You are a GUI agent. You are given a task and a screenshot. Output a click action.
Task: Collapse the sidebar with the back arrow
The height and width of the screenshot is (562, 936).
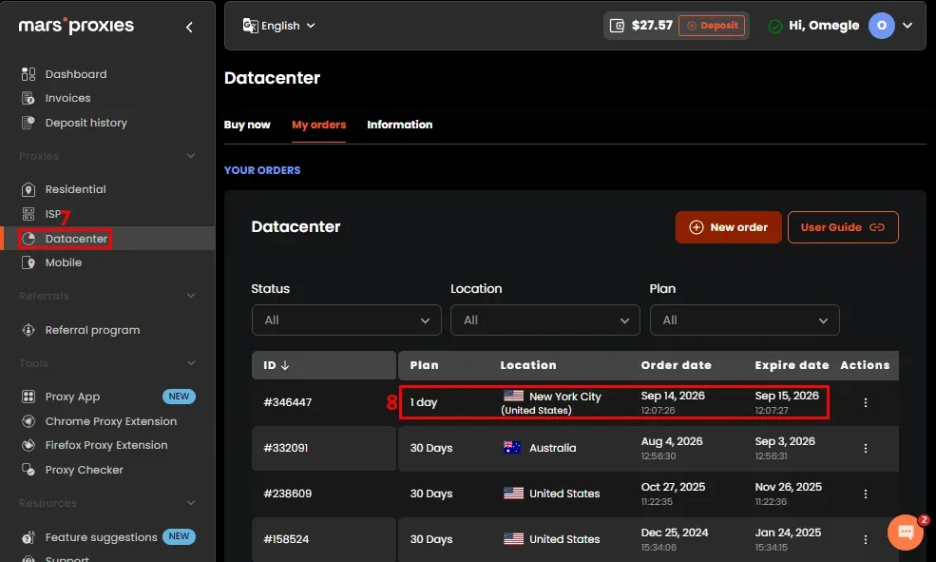pyautogui.click(x=189, y=27)
